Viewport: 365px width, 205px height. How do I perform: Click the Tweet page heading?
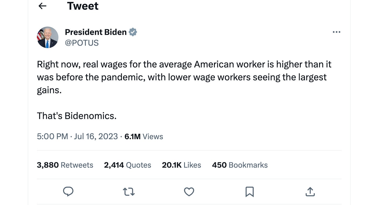[83, 6]
